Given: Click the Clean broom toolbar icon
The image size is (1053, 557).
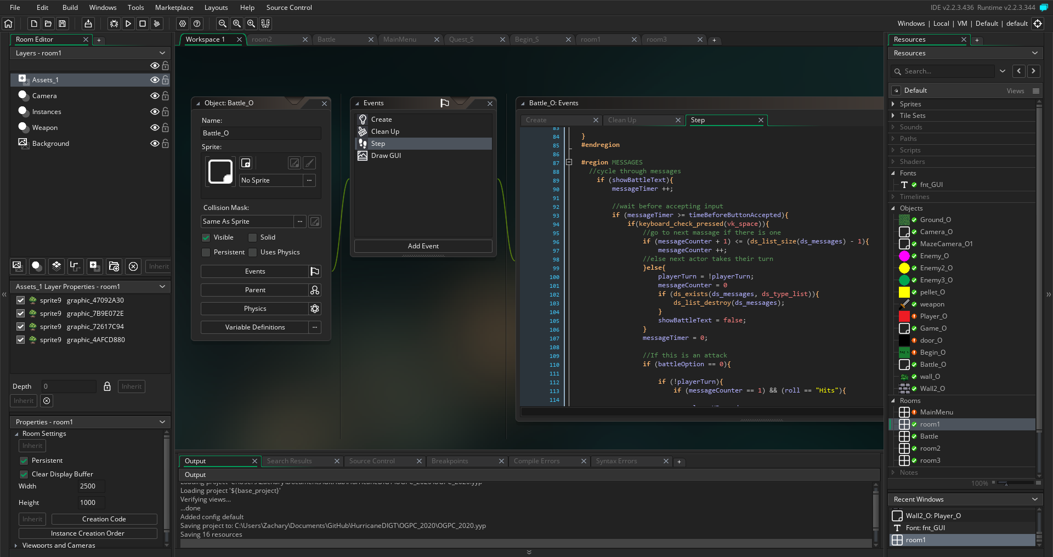Looking at the screenshot, I should coord(157,24).
